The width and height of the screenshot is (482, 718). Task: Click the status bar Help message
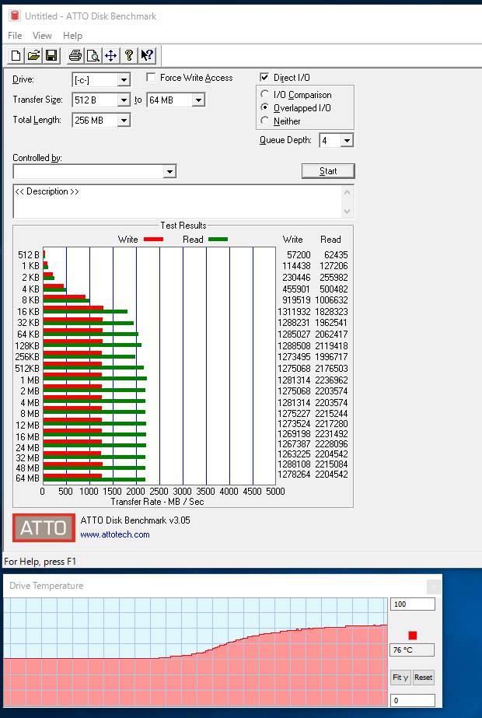click(40, 562)
